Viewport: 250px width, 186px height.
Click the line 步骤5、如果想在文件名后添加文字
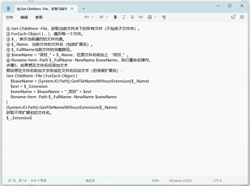[37, 65]
